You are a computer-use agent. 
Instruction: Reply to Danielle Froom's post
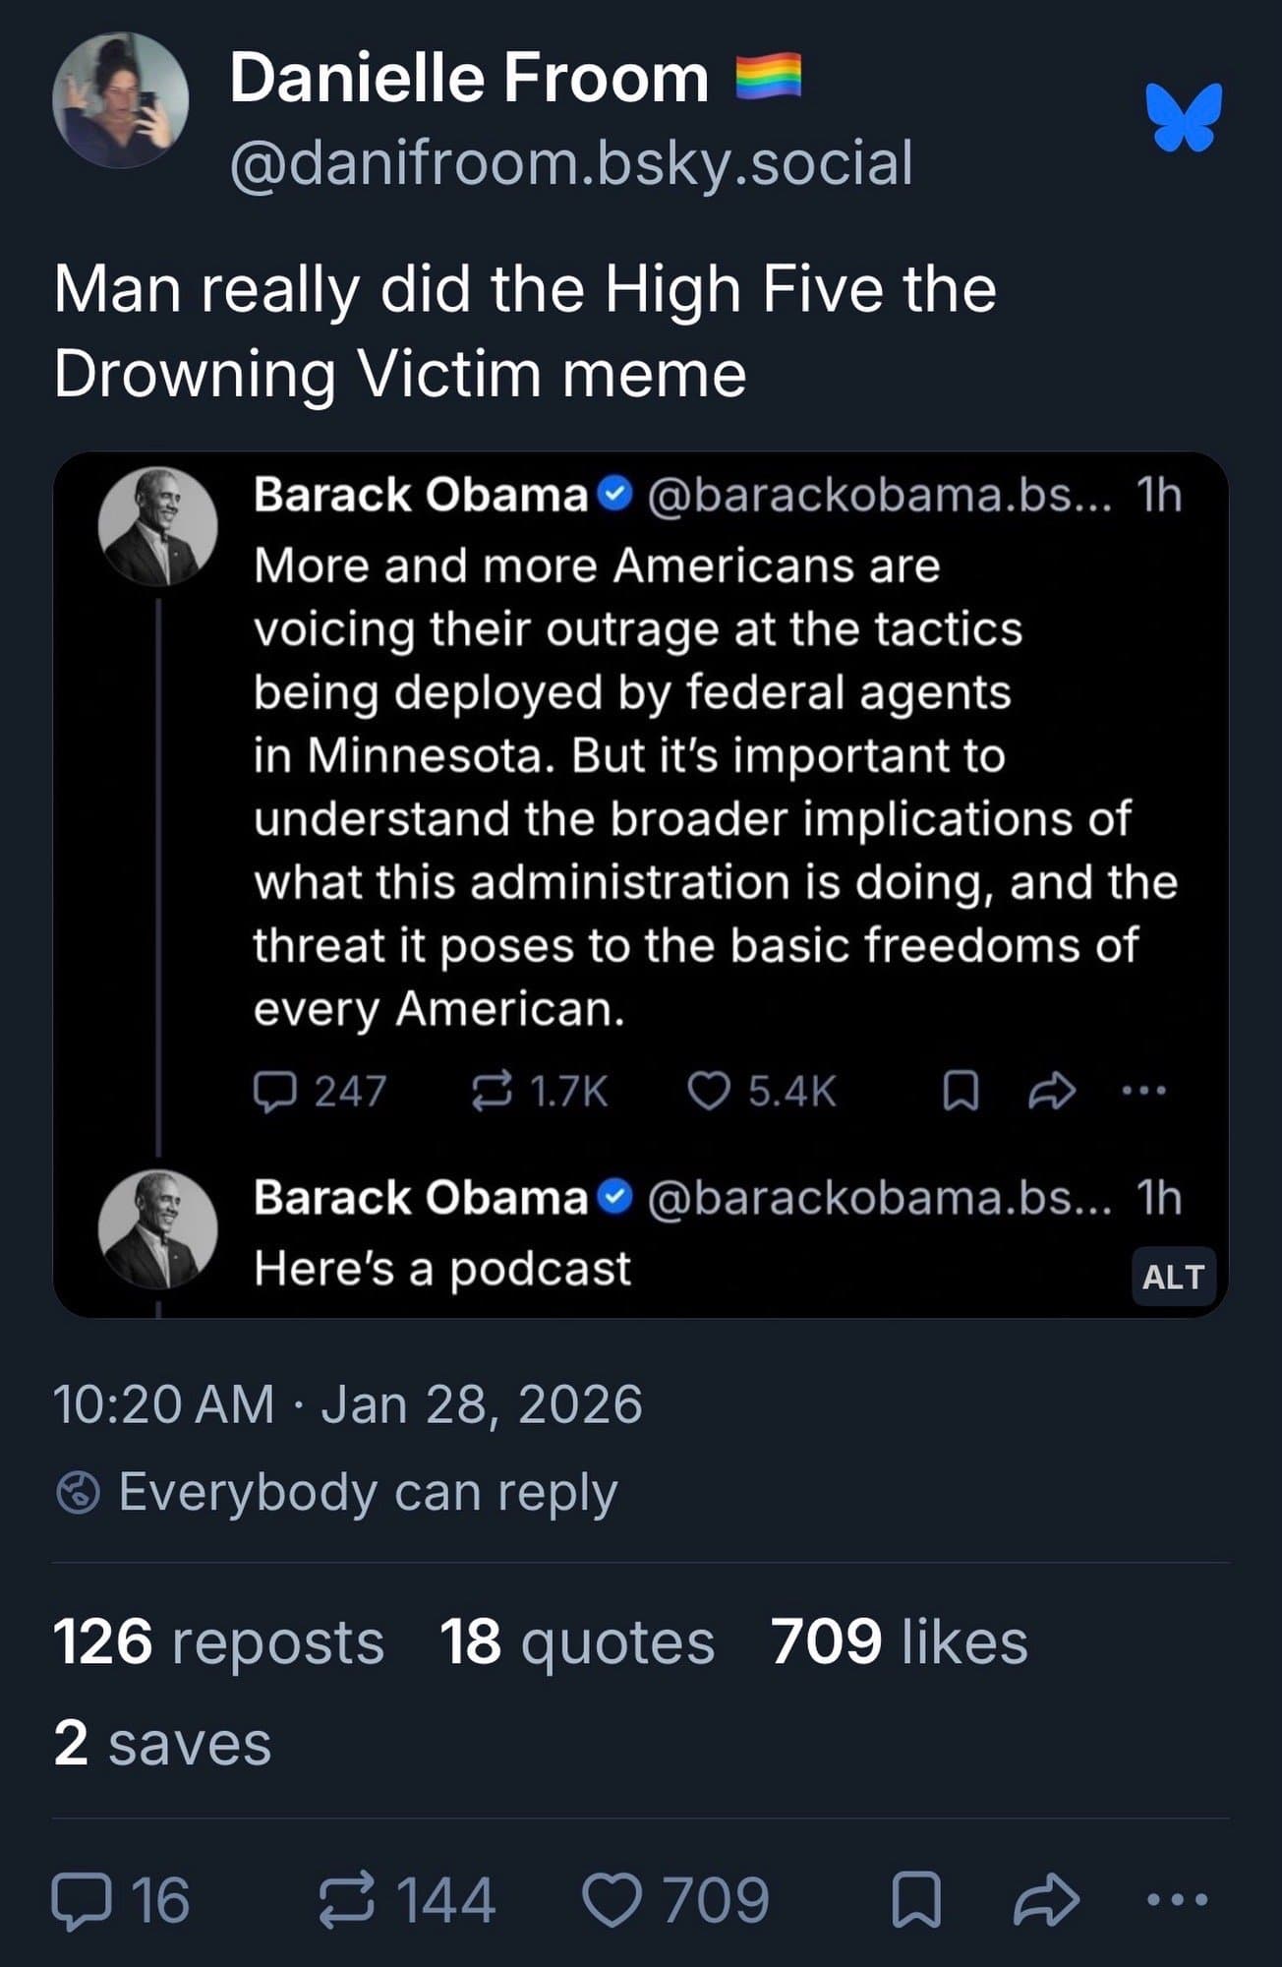[x=83, y=1900]
